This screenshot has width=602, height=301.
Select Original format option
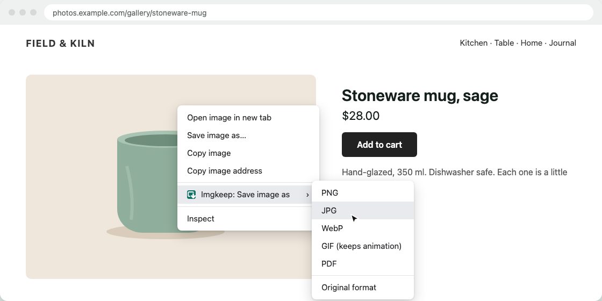pos(363,288)
